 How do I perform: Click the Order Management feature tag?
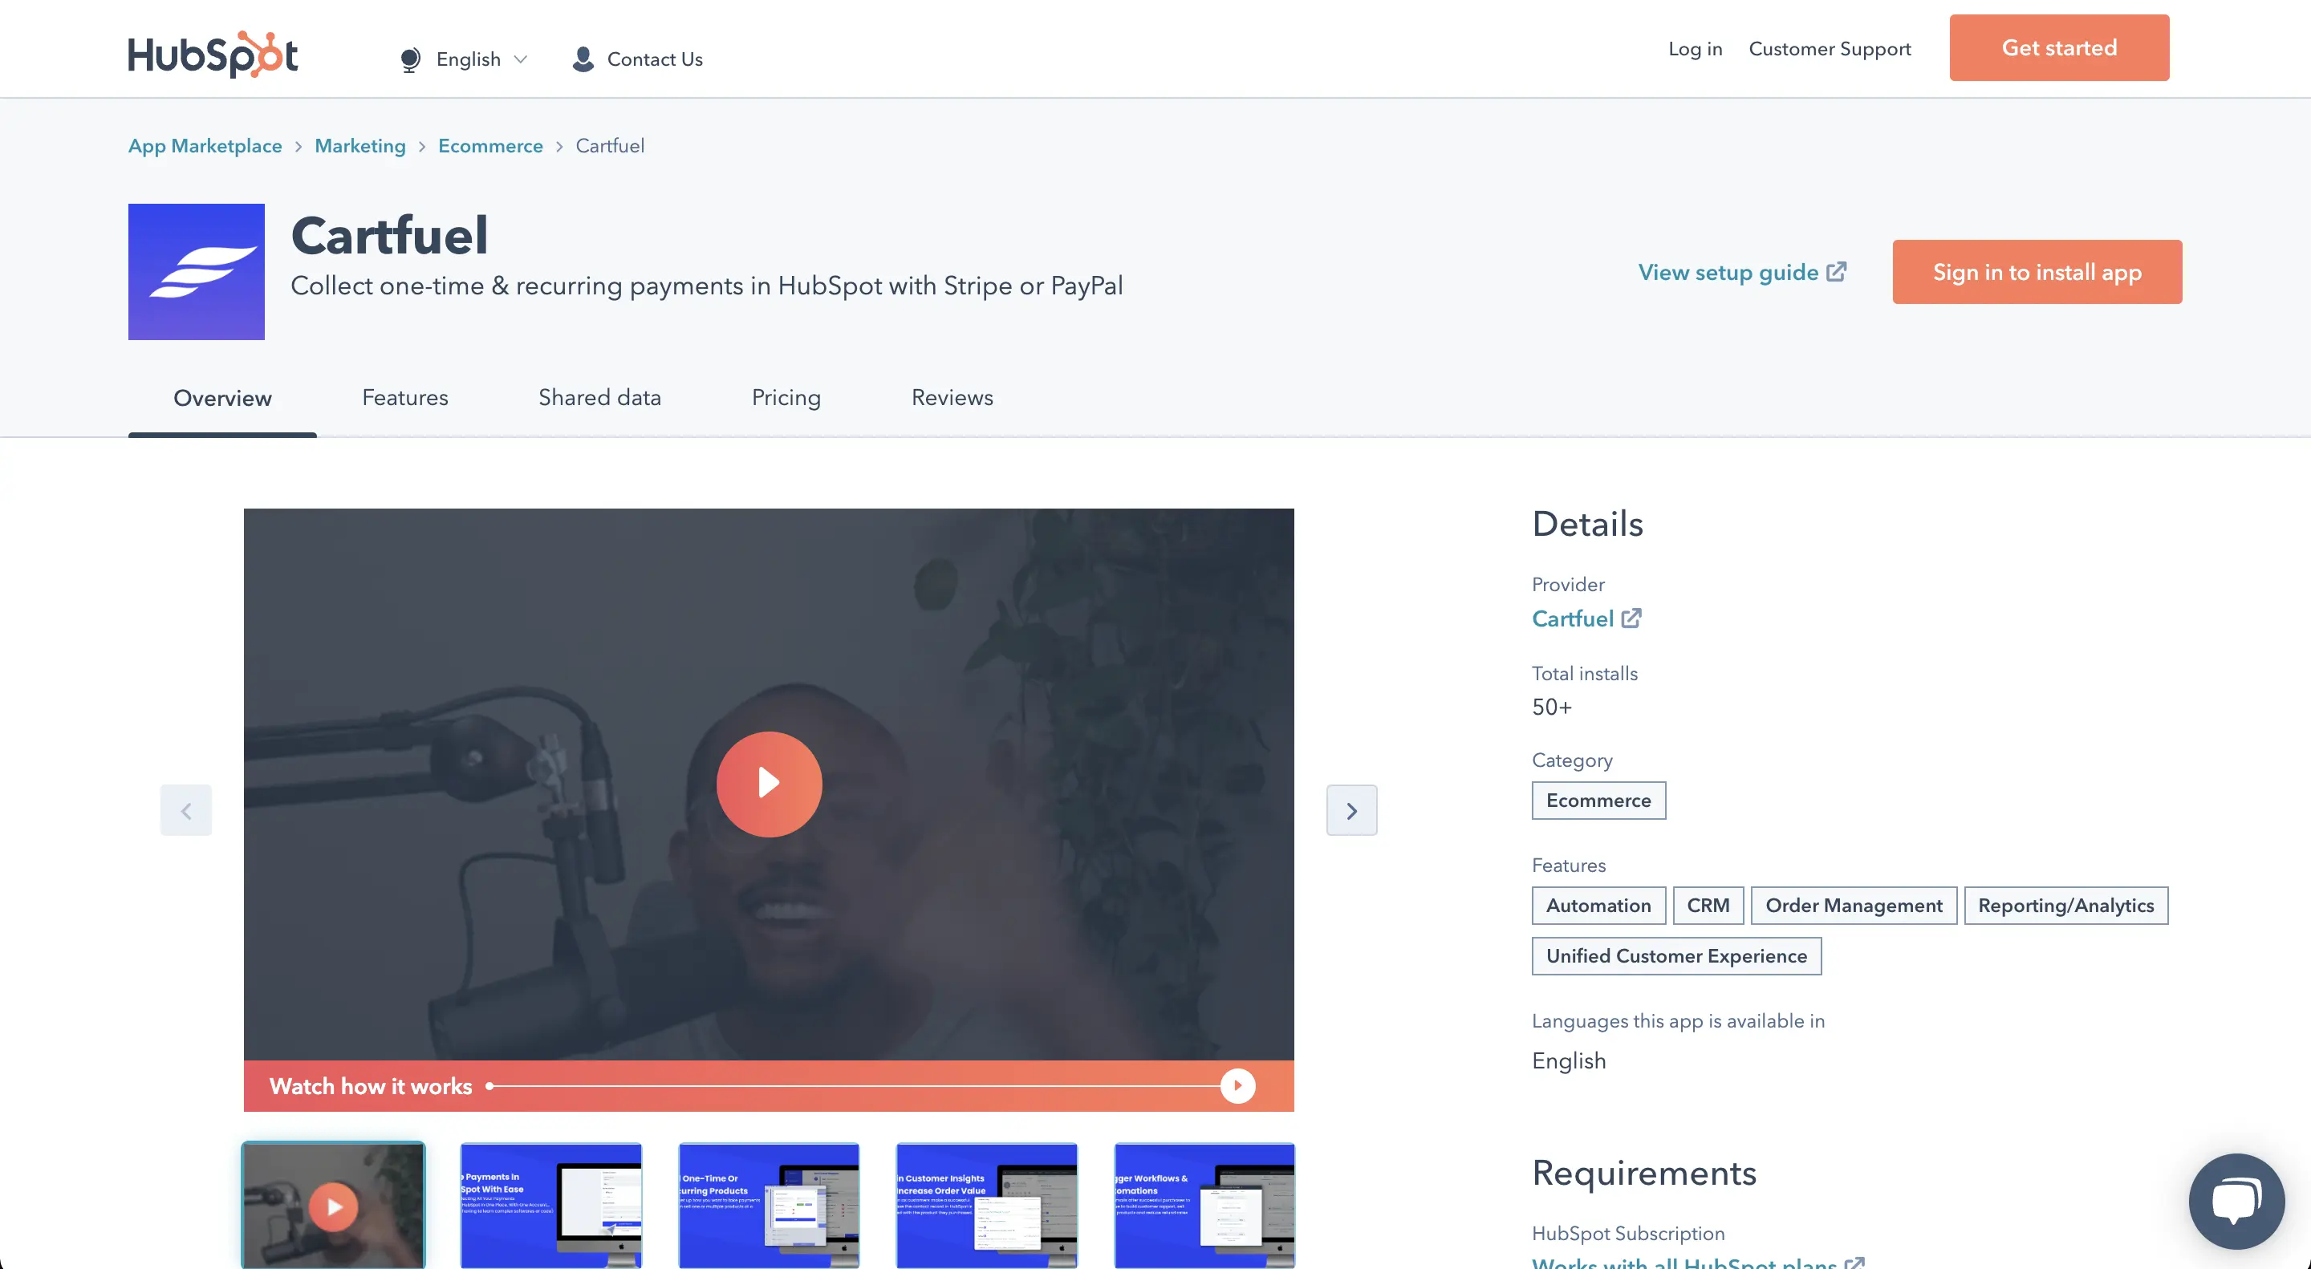(1854, 905)
